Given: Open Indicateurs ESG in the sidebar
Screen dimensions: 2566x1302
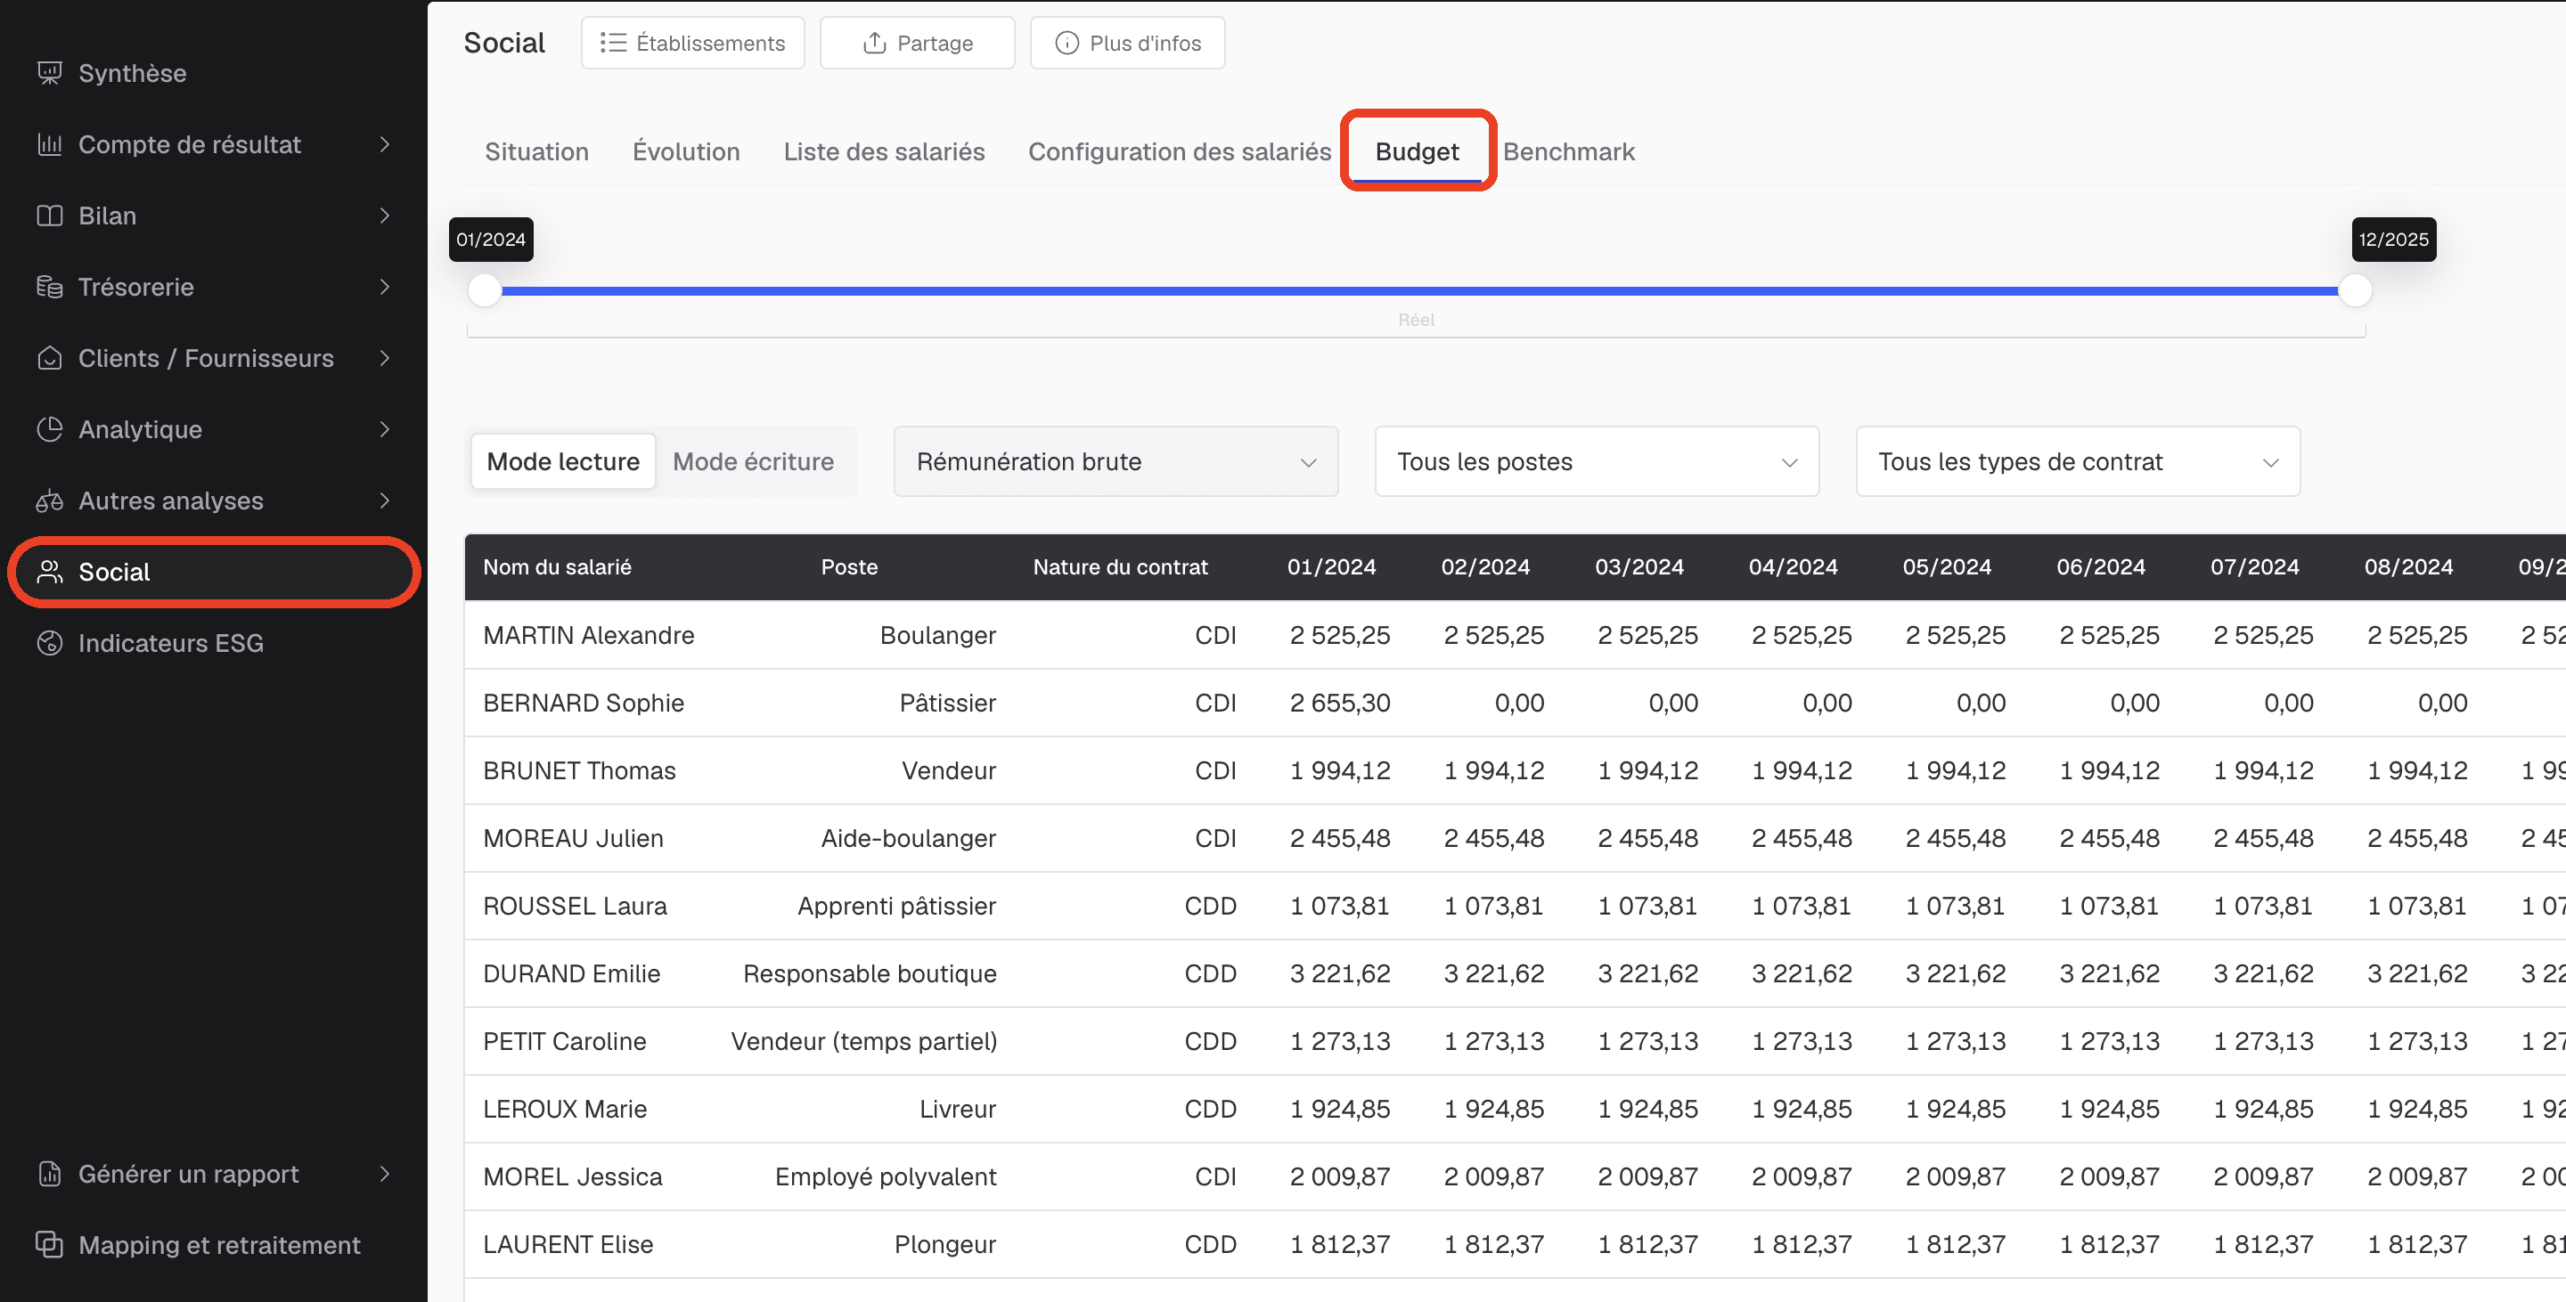Looking at the screenshot, I should [170, 643].
